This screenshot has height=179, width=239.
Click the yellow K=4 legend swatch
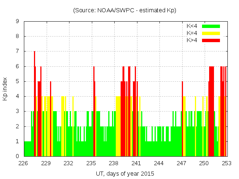(211, 33)
